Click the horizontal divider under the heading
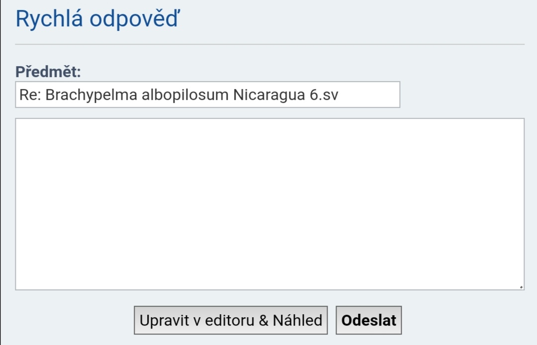The image size is (537, 345). click(x=269, y=44)
